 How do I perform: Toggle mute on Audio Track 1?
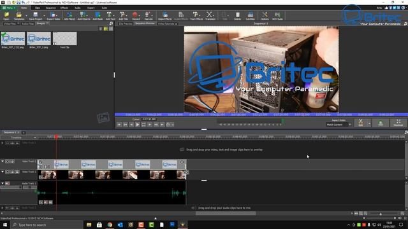click(x=8, y=183)
